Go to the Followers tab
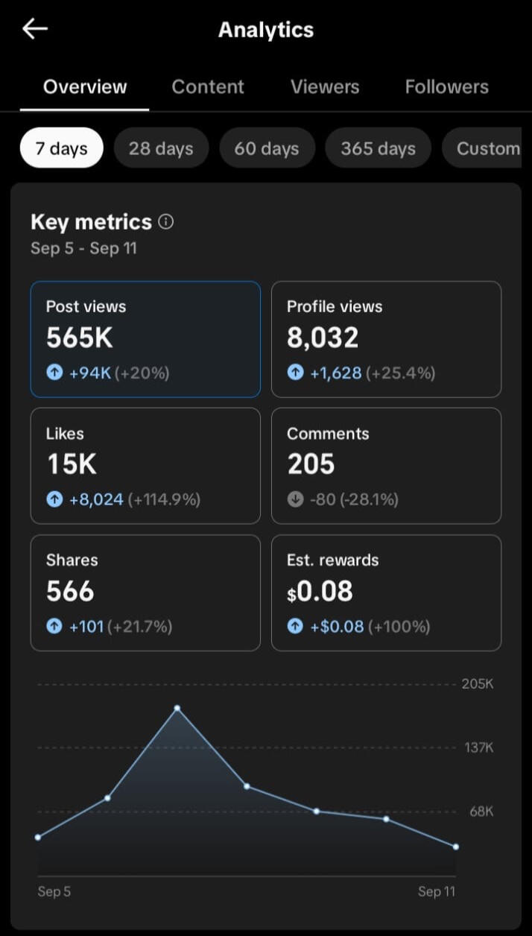 point(447,86)
